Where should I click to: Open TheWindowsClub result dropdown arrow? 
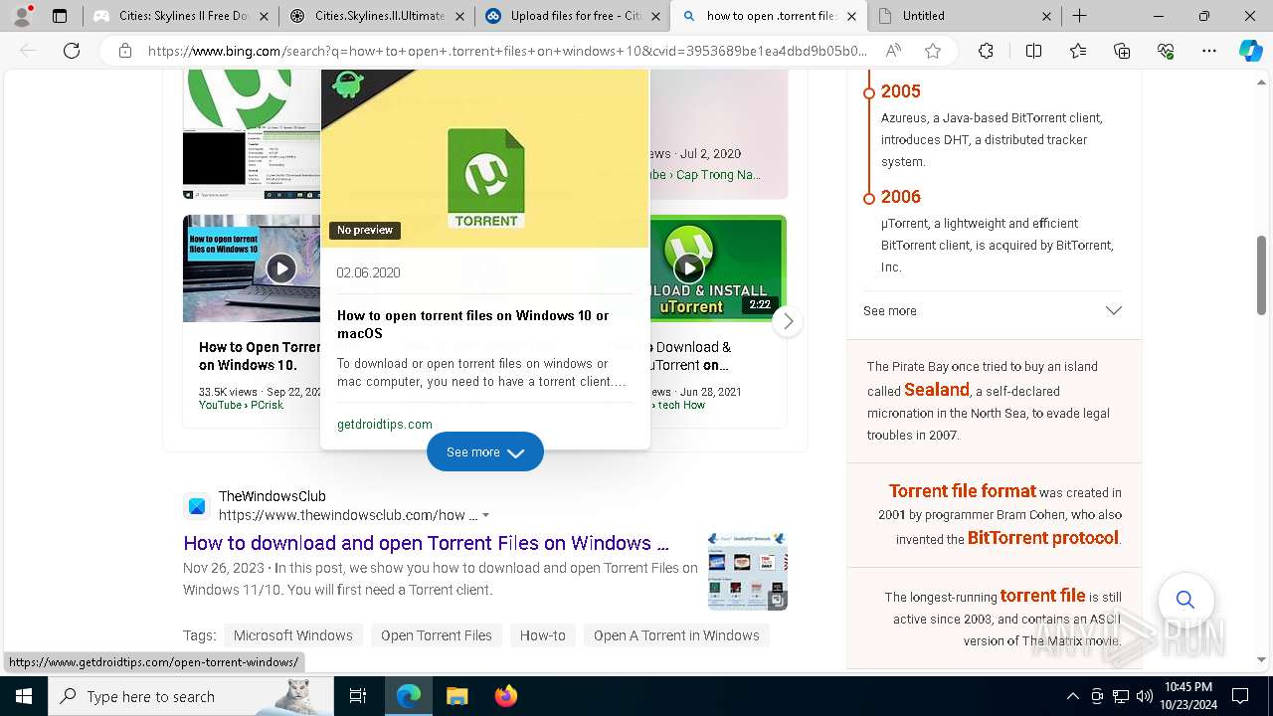[485, 515]
